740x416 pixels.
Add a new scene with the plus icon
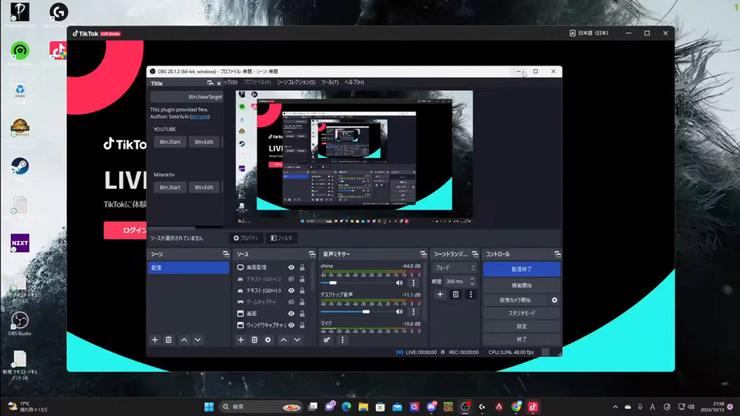point(155,340)
